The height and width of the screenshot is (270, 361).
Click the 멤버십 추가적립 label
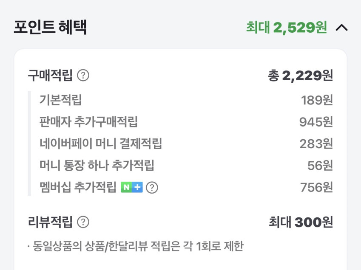77,187
